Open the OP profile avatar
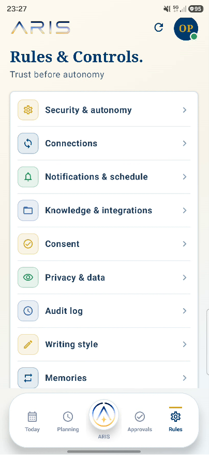The height and width of the screenshot is (455, 209). click(x=186, y=29)
